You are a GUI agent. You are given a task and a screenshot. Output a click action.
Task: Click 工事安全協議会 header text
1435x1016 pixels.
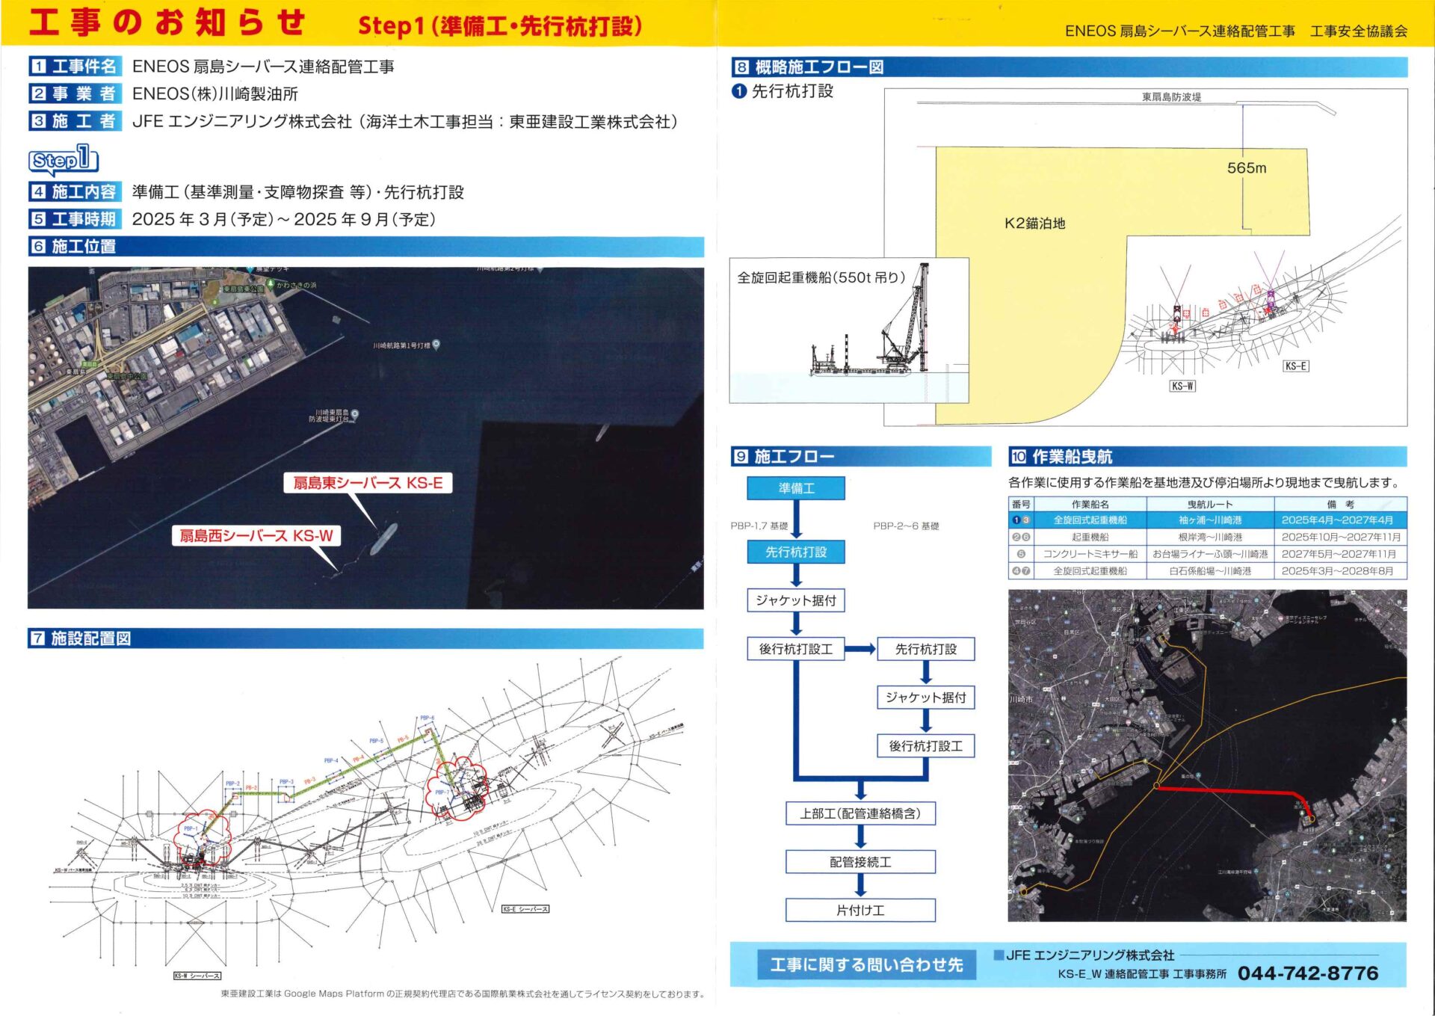(x=1359, y=31)
